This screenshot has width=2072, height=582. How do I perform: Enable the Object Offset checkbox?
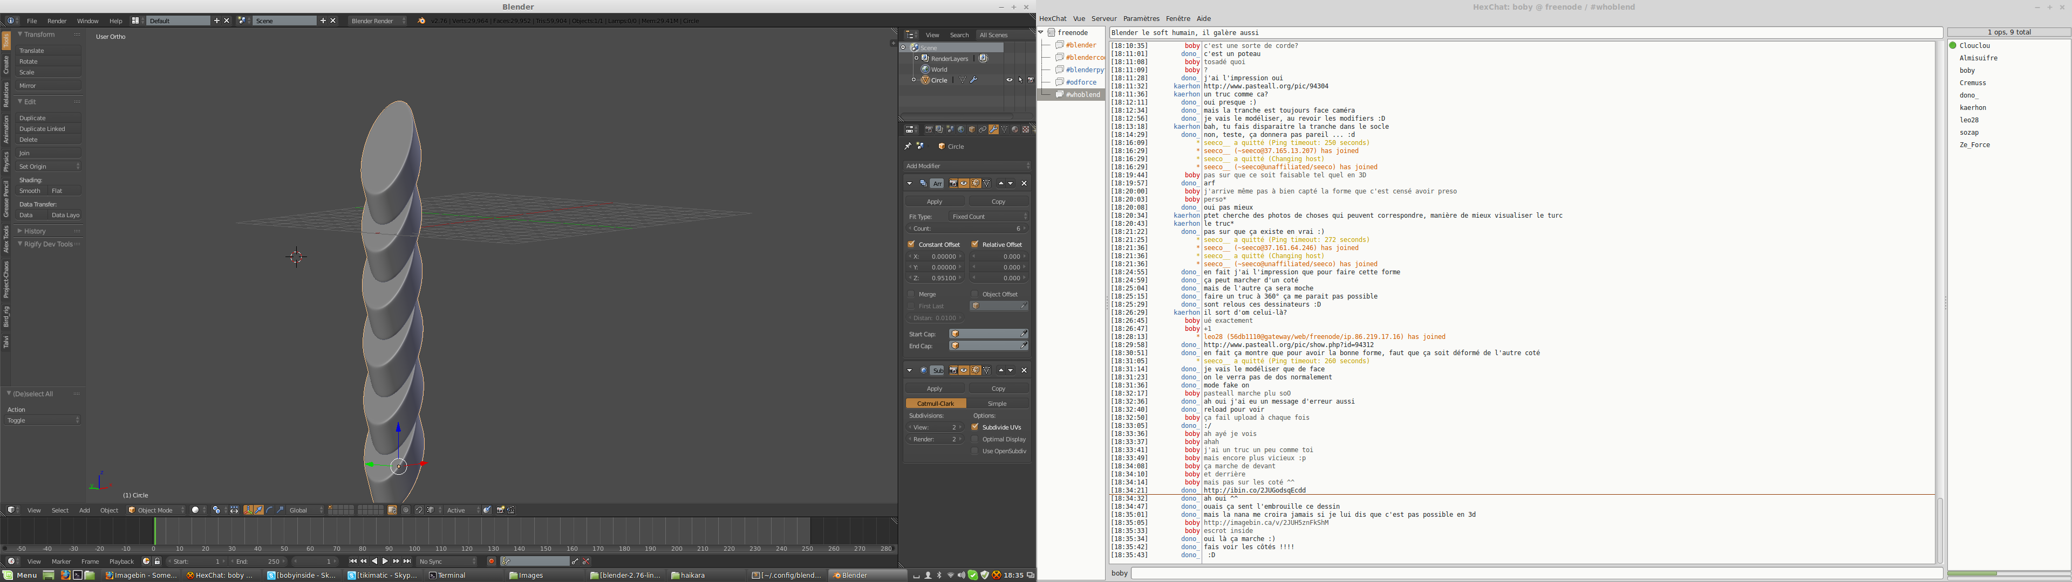[975, 294]
